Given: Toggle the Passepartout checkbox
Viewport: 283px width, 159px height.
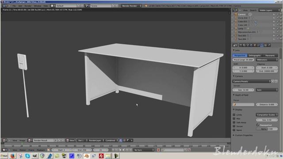Looking at the screenshot, I should coord(257,125).
